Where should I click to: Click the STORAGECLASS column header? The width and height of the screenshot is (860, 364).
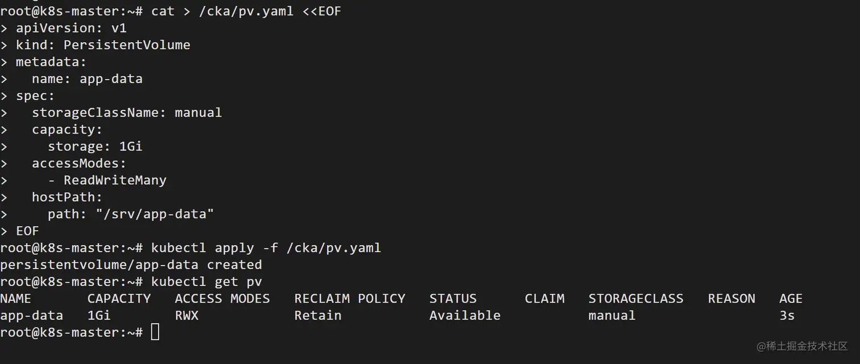pyautogui.click(x=635, y=299)
